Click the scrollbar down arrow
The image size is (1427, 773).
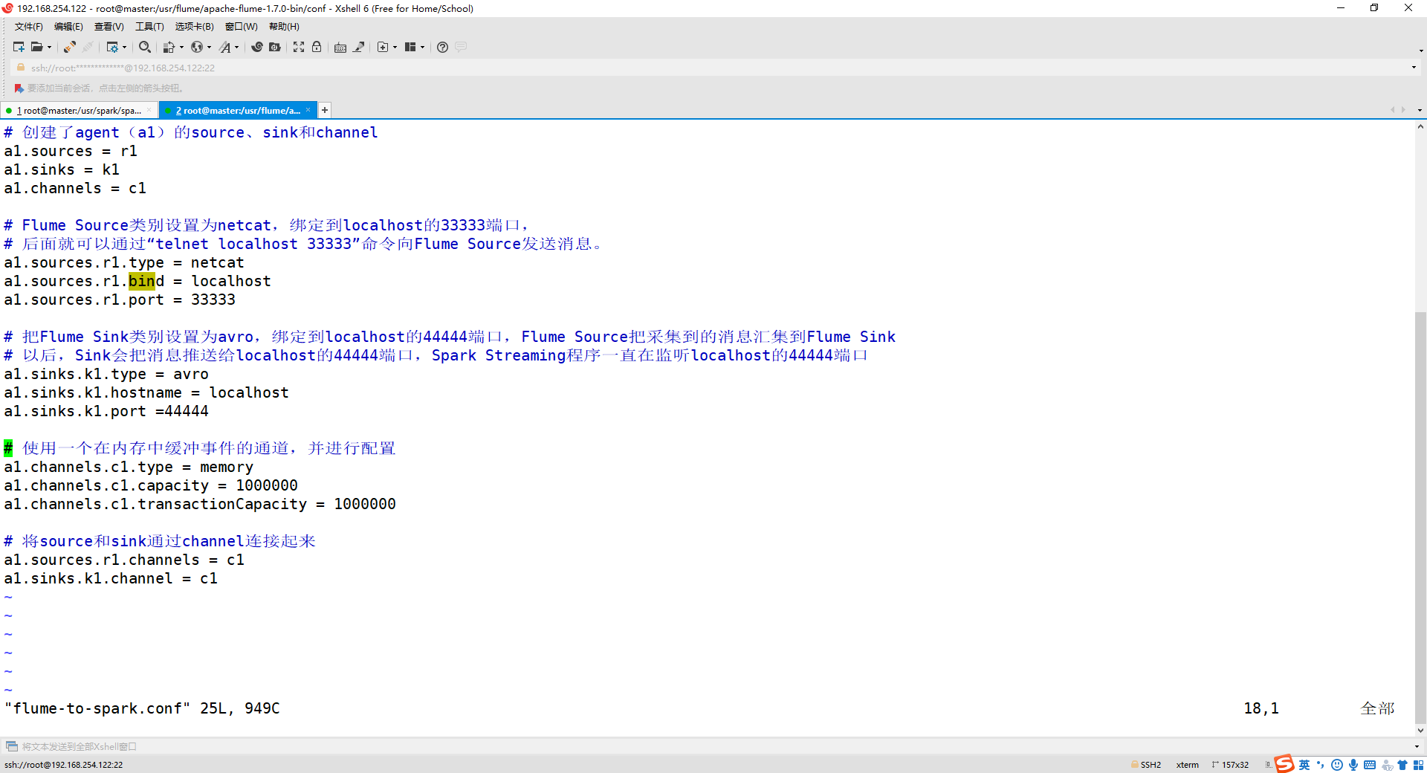point(1420,731)
